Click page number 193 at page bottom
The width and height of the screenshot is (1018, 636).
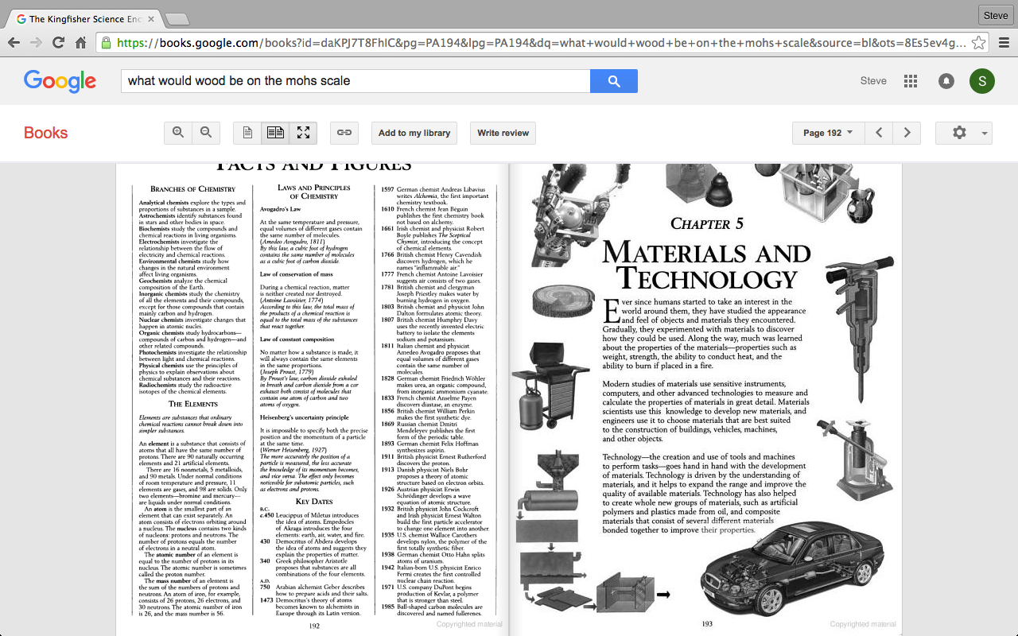click(707, 624)
